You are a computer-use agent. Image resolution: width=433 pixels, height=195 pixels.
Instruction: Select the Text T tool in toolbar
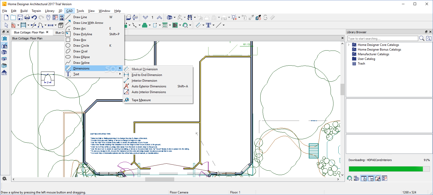[x=208, y=25]
